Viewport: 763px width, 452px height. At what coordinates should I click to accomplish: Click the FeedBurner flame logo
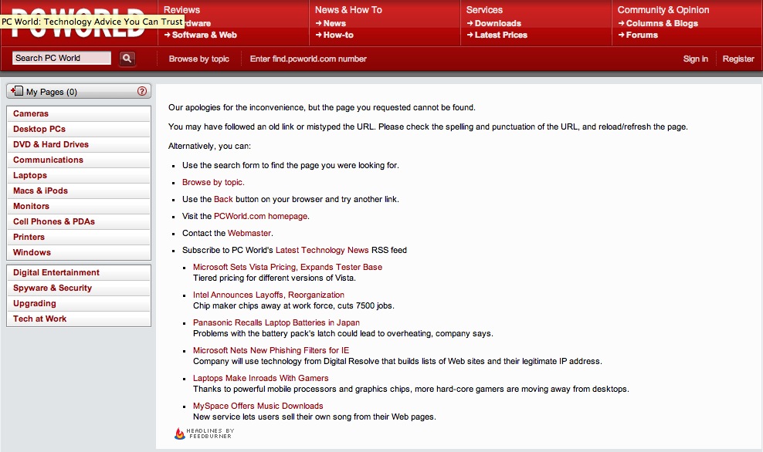(x=180, y=433)
